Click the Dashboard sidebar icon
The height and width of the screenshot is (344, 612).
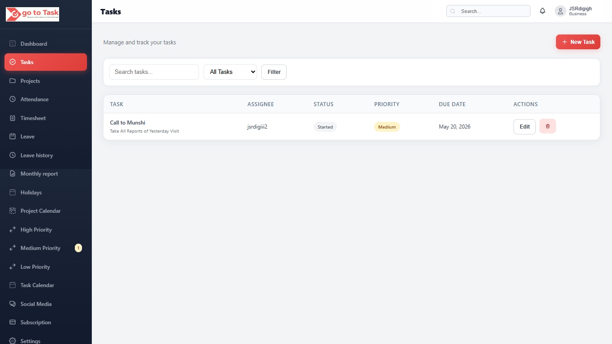coord(13,43)
